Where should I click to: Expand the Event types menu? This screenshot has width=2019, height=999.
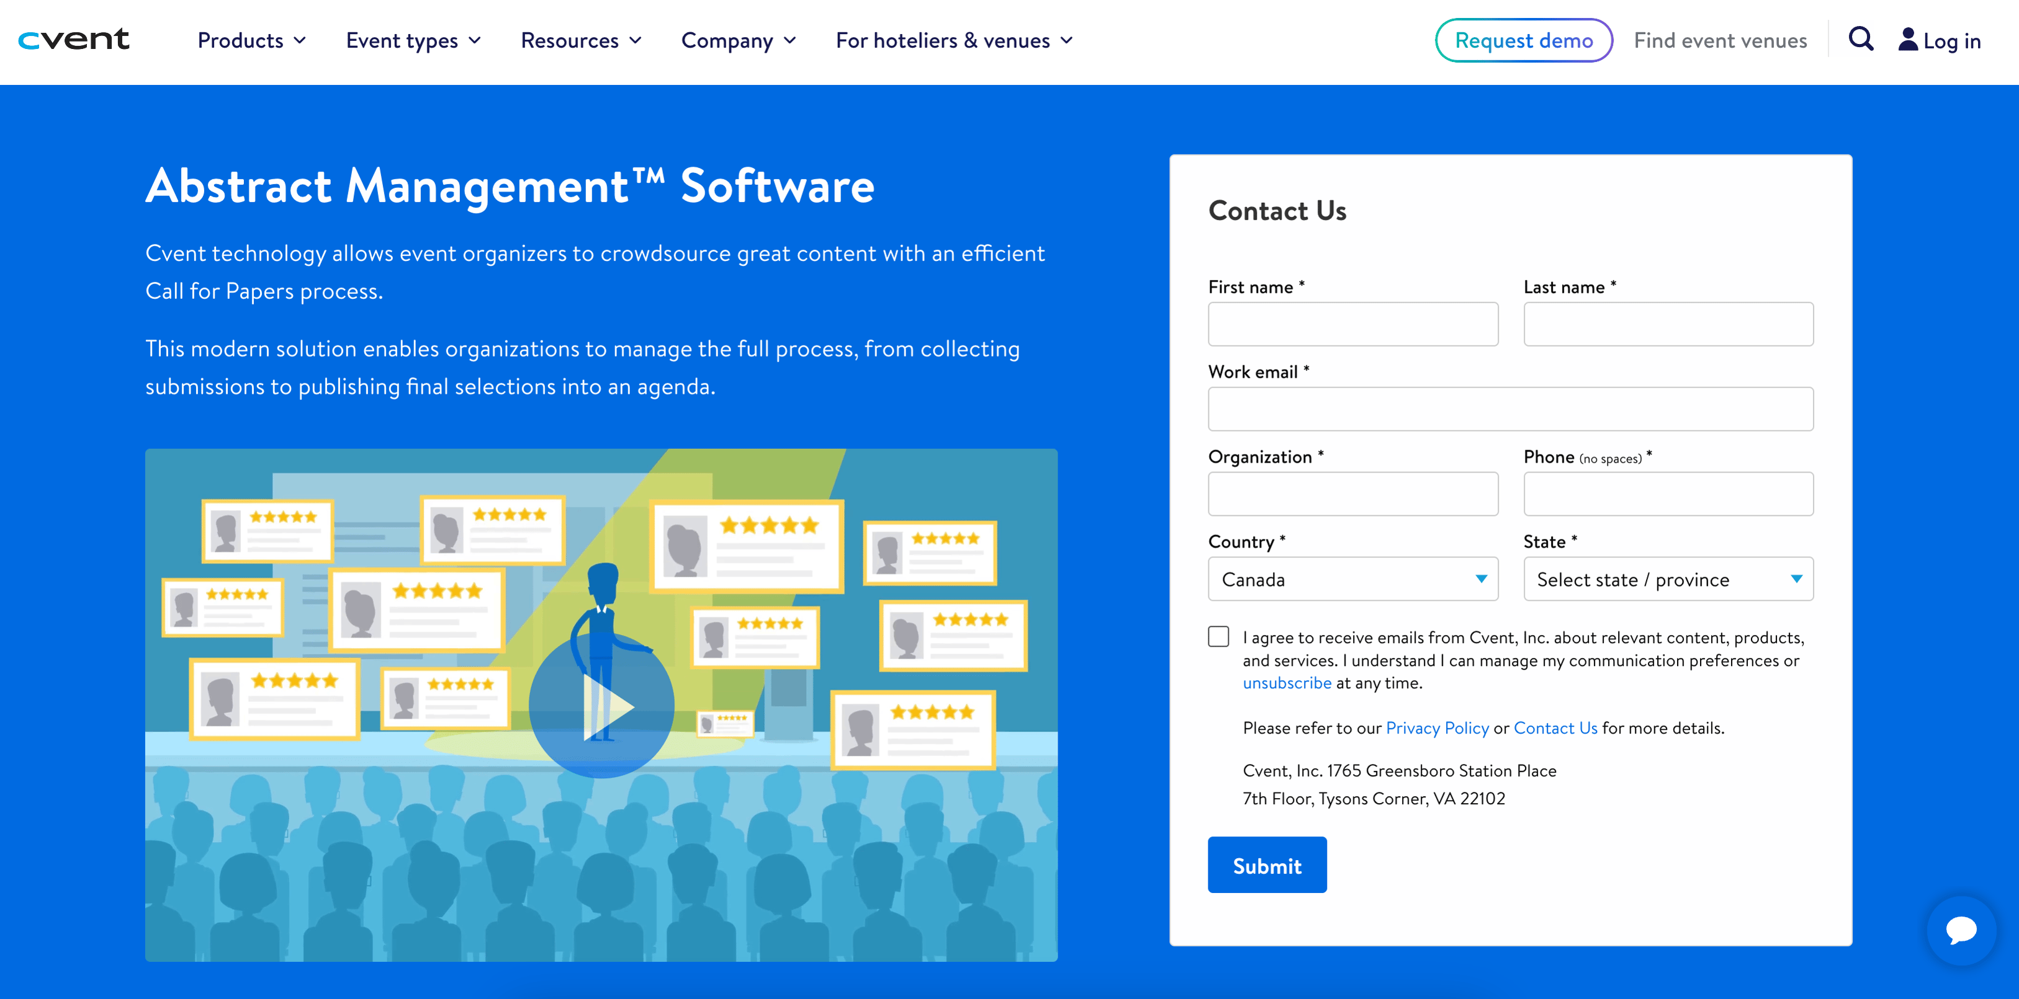tap(413, 41)
